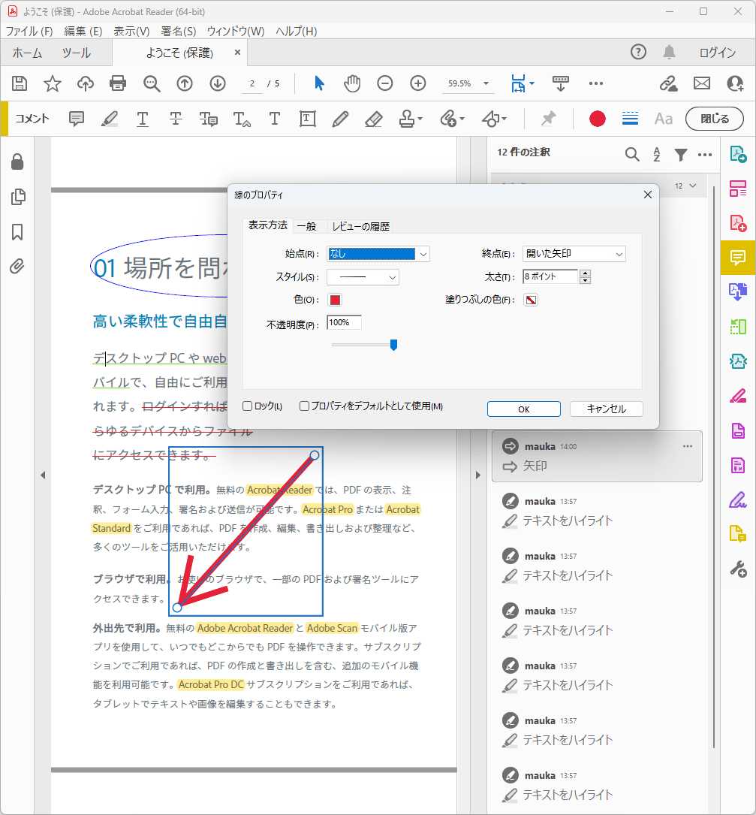The image size is (756, 815).
Task: Open the スタイル line style dropdown
Action: click(x=363, y=277)
